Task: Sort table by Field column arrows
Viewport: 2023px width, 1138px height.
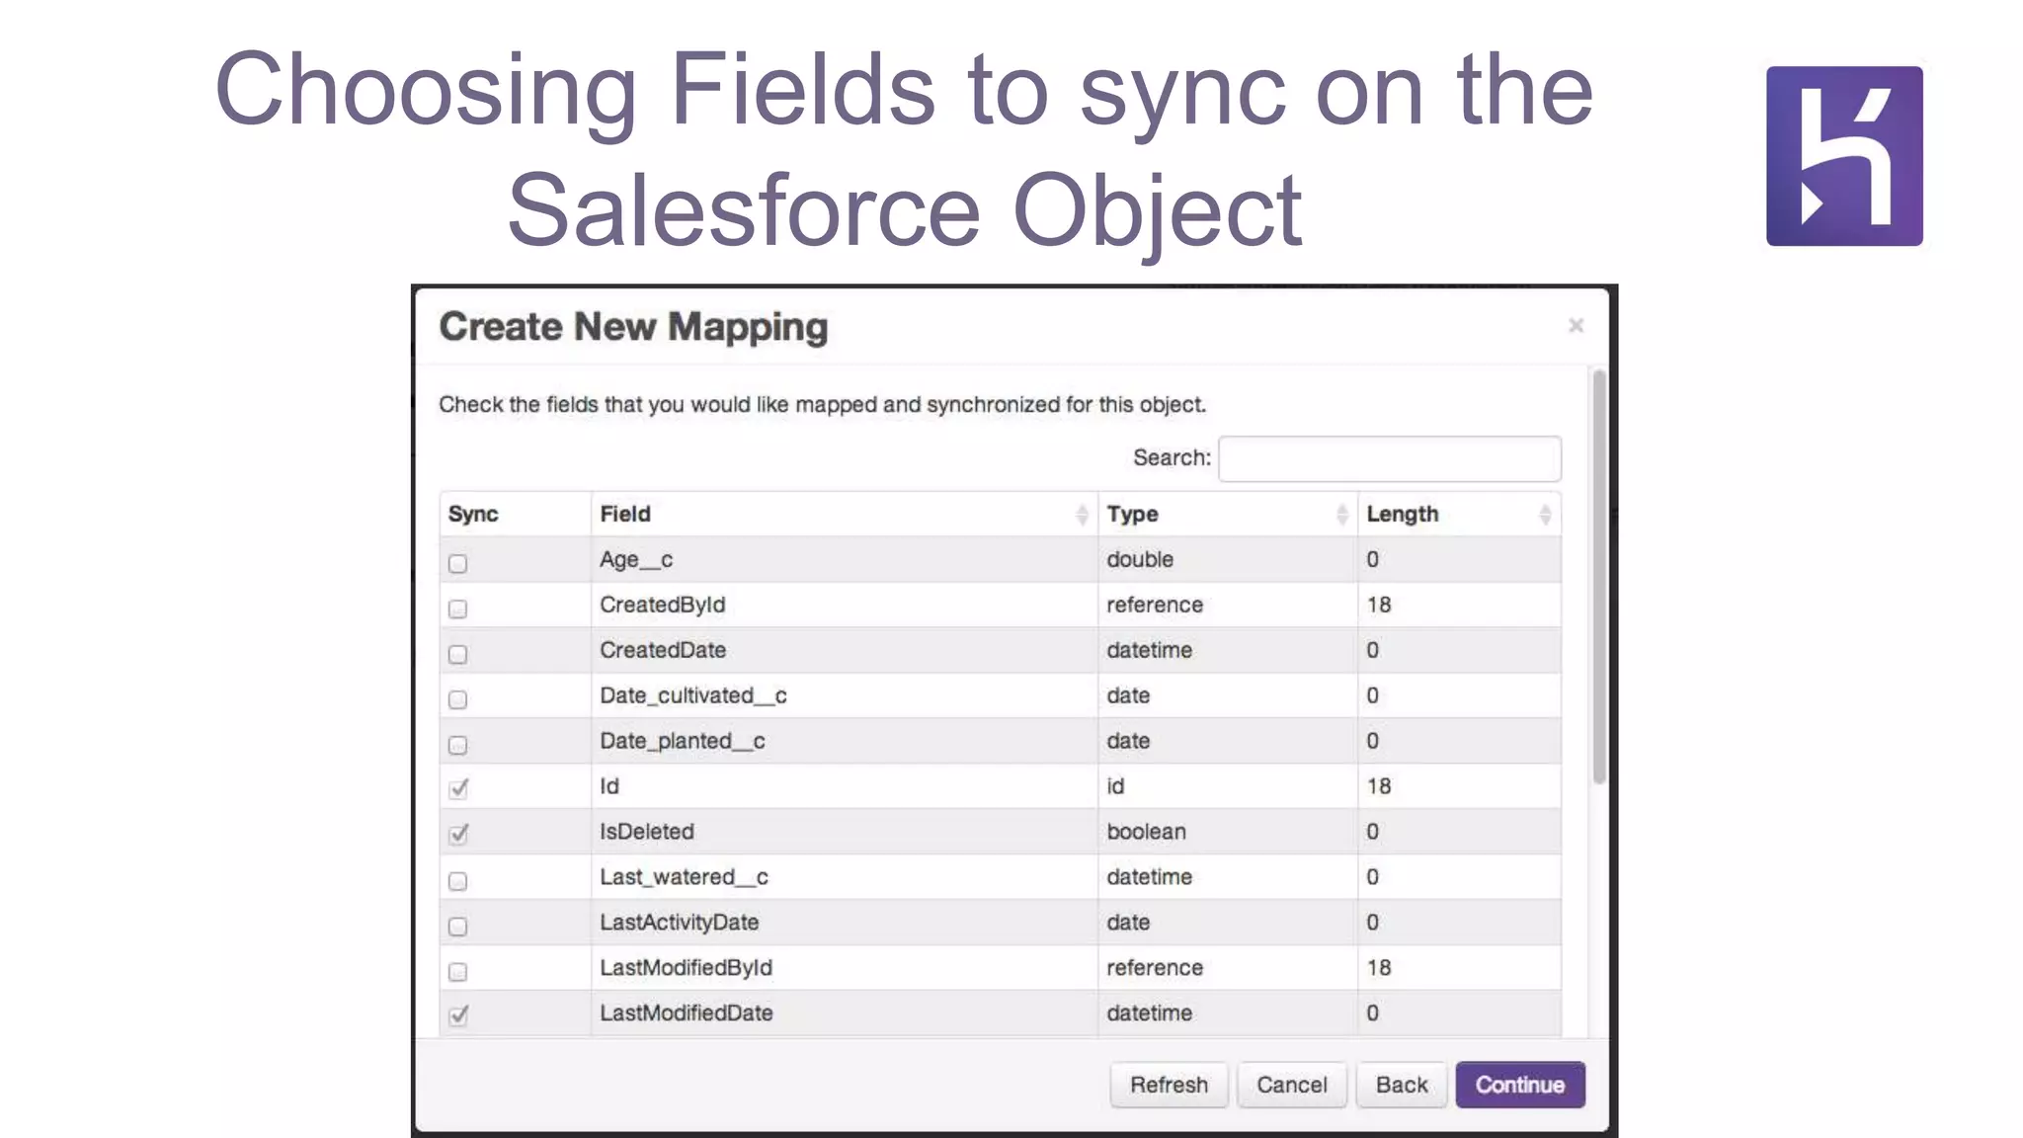Action: pos(1082,514)
